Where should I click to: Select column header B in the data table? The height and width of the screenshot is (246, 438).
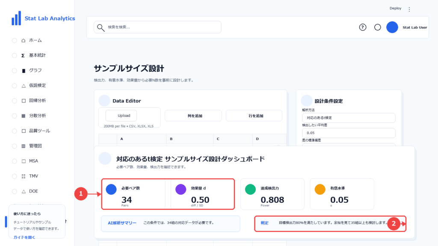click(x=190, y=139)
